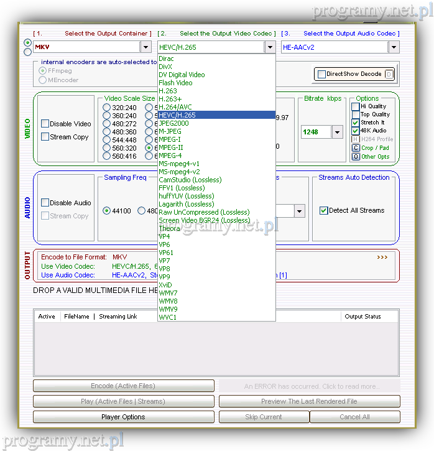Image resolution: width=434 pixels, height=451 pixels.
Task: Toggle Detect All Streams checkbox
Action: click(x=323, y=210)
